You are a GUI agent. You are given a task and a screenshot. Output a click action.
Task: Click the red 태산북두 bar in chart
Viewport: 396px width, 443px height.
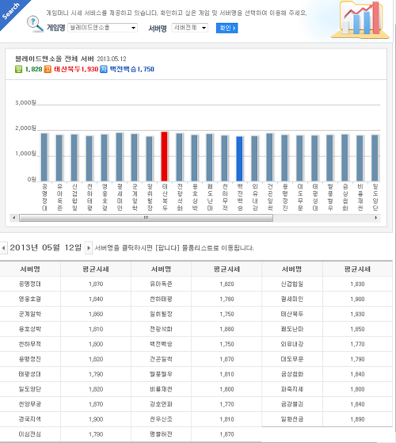pyautogui.click(x=164, y=156)
